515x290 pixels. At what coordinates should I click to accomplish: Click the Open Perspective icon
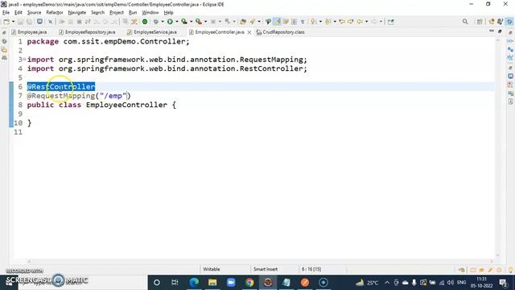tap(480, 22)
